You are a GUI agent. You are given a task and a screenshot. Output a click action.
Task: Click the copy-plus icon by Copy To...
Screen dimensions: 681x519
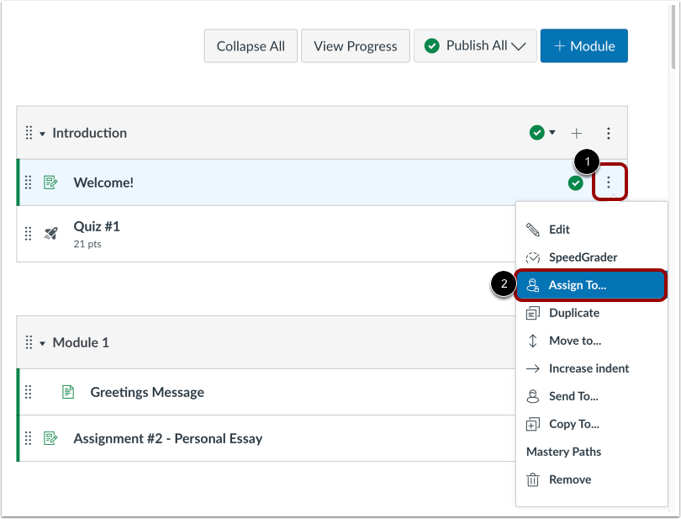pos(533,424)
